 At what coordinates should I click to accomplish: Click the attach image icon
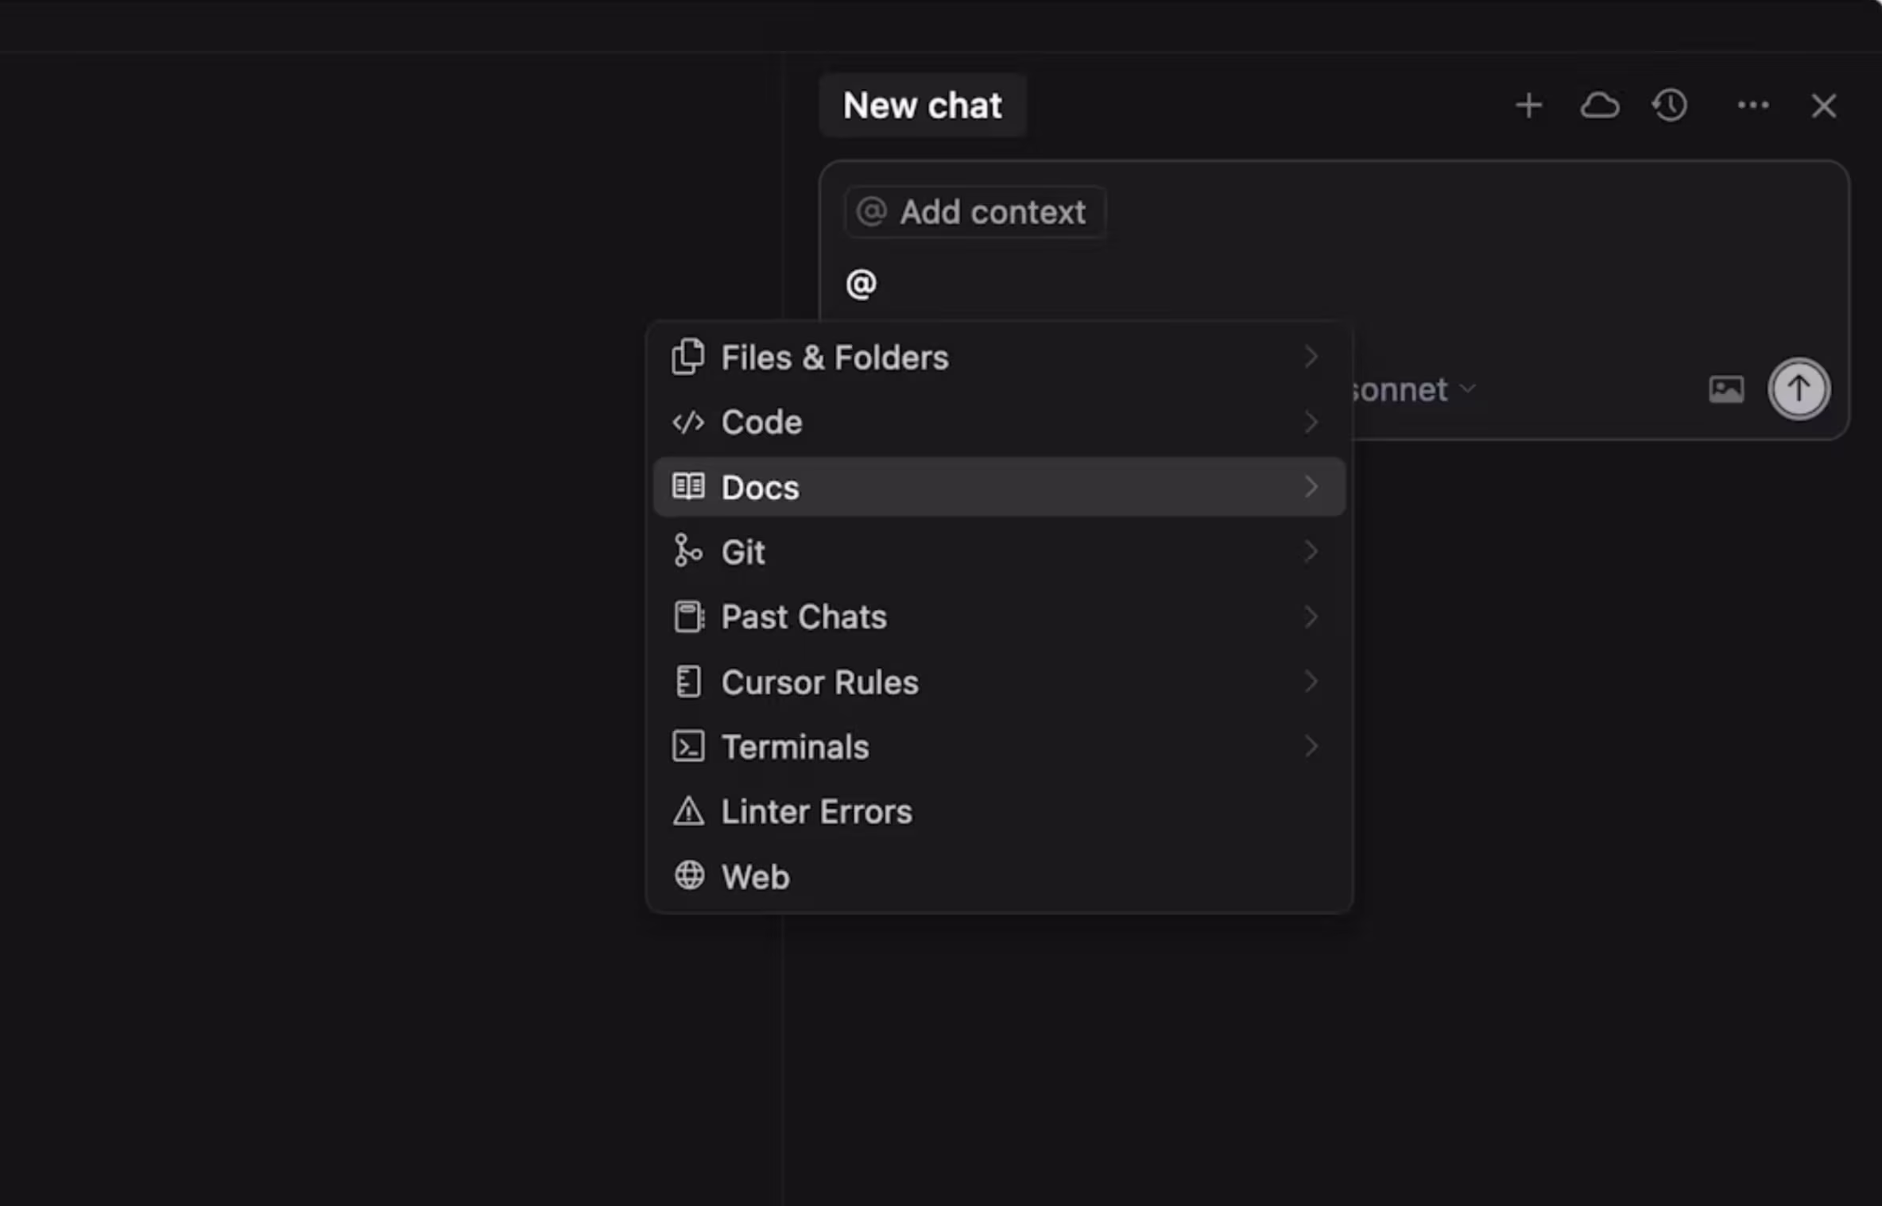1726,389
